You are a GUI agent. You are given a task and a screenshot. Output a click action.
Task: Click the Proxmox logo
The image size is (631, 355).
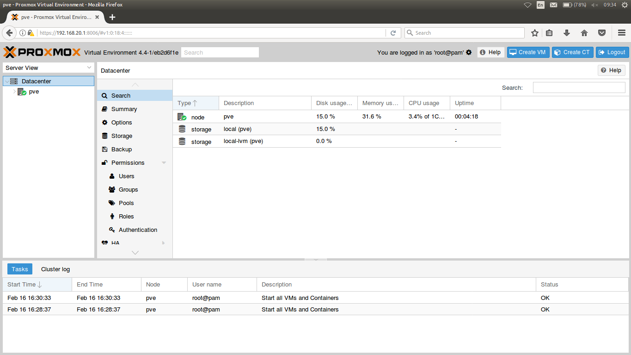tap(42, 52)
